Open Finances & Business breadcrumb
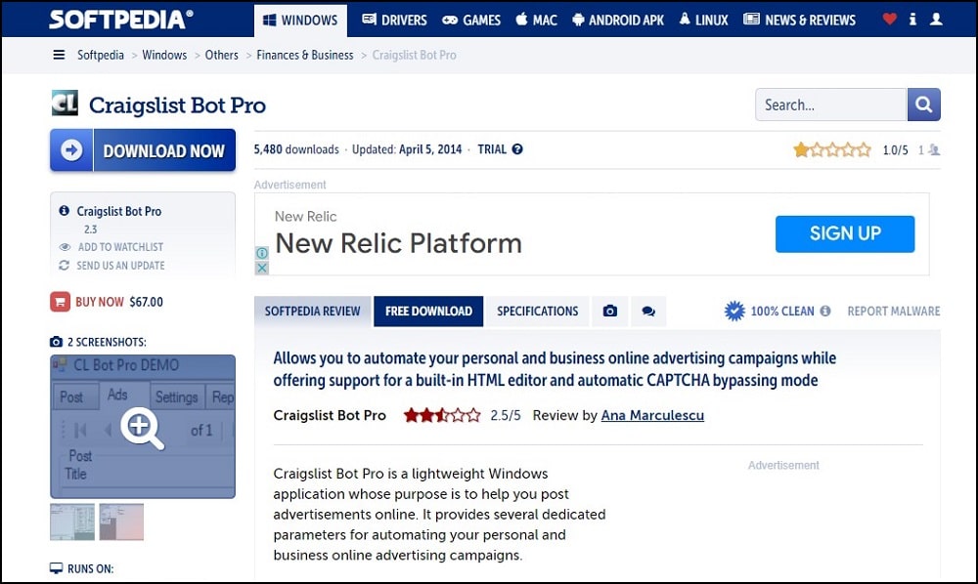The image size is (978, 584). (x=305, y=55)
